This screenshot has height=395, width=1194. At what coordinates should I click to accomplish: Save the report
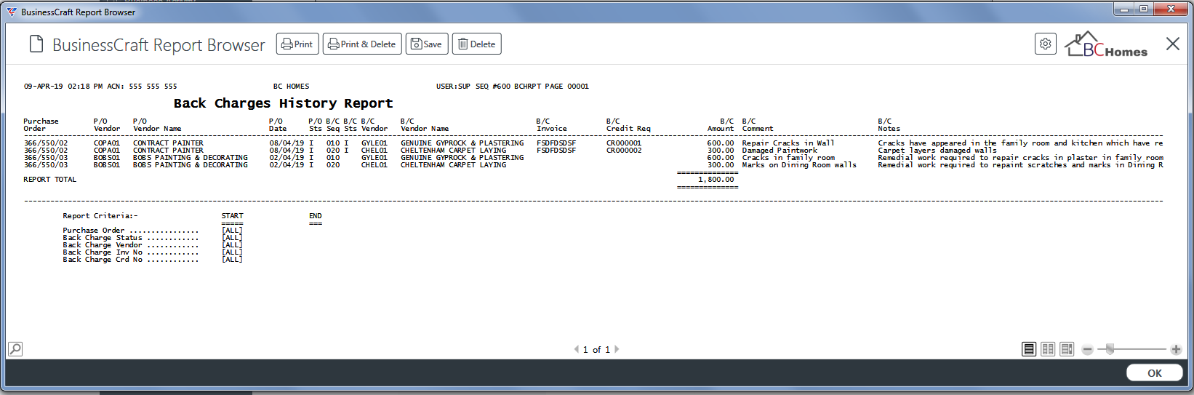click(x=427, y=44)
